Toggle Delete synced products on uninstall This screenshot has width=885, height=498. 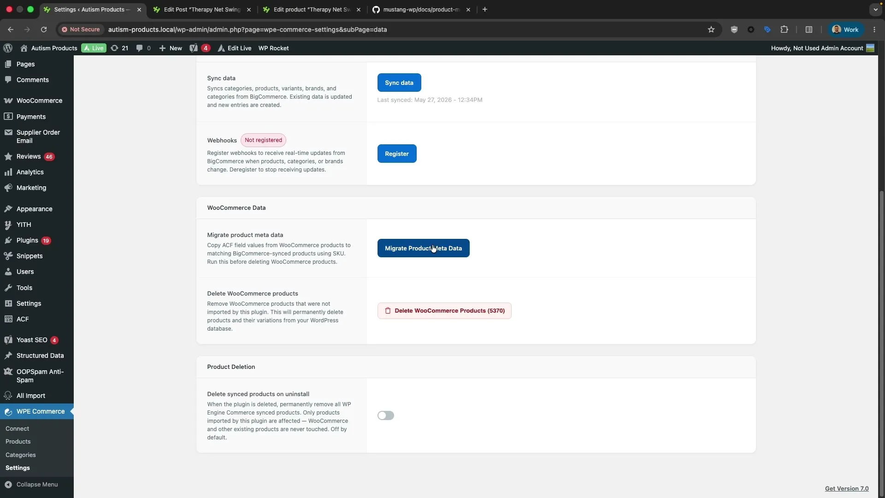tap(386, 415)
